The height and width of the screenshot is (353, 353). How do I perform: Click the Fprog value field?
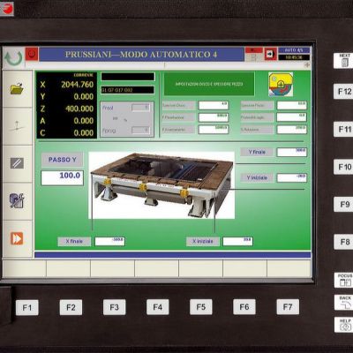[x=140, y=130]
